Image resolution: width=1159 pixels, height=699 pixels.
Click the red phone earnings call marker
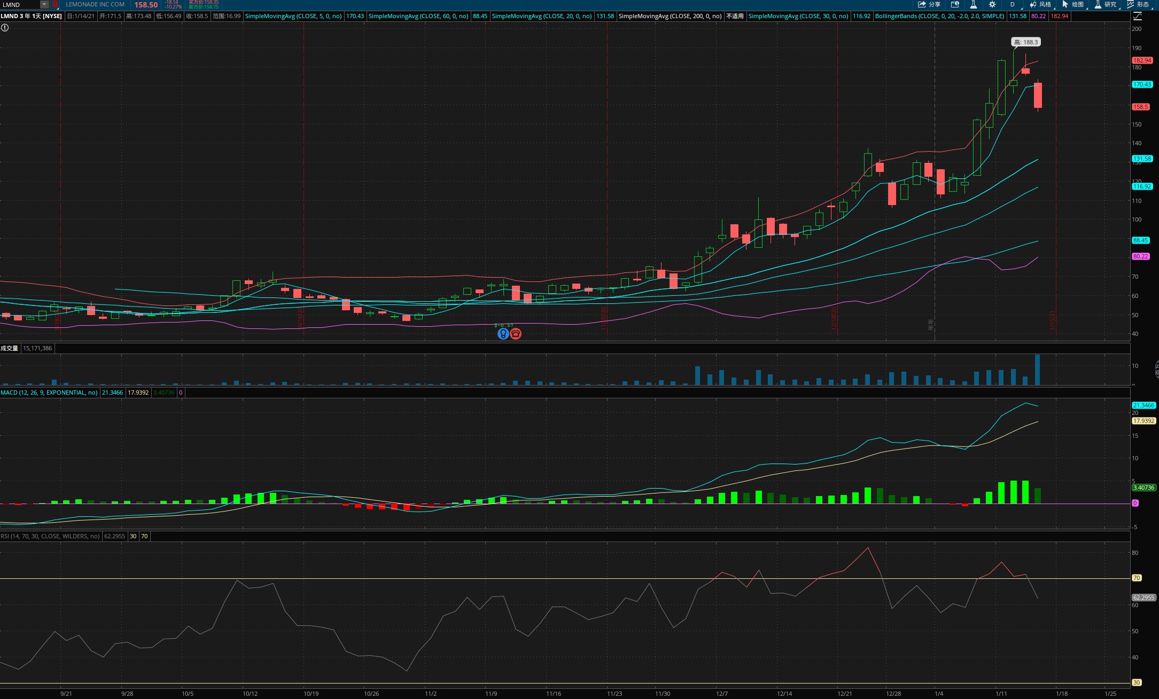516,334
